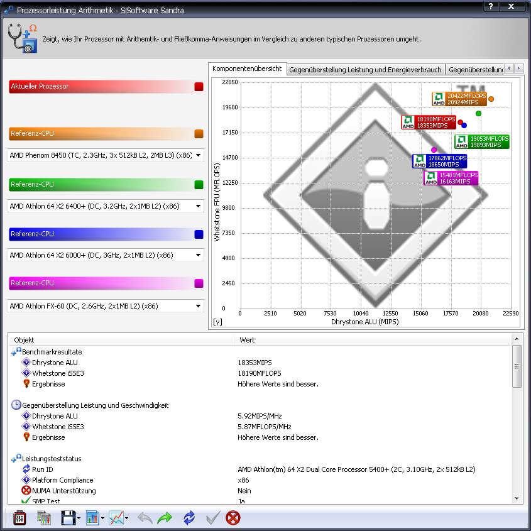Click the [y] axis toggle label
The image size is (531, 531).
coord(217,322)
